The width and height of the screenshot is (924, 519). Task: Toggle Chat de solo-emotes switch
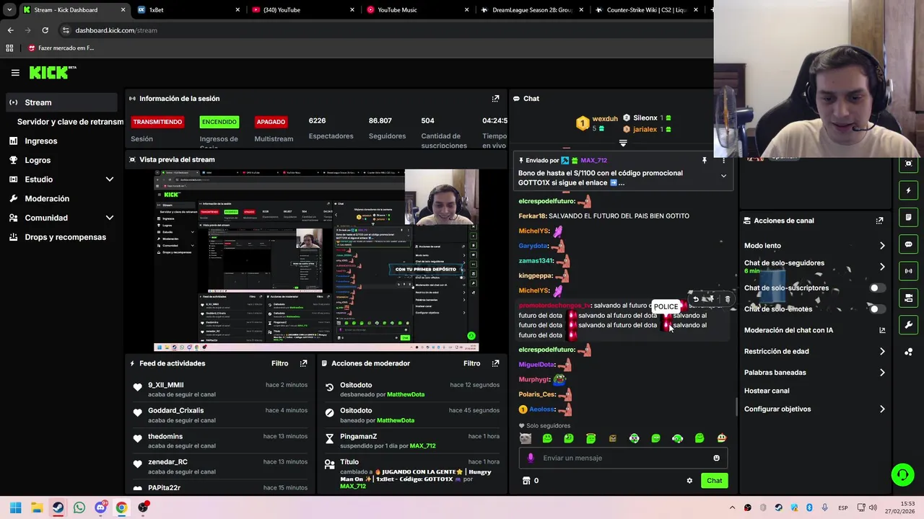[x=877, y=309]
